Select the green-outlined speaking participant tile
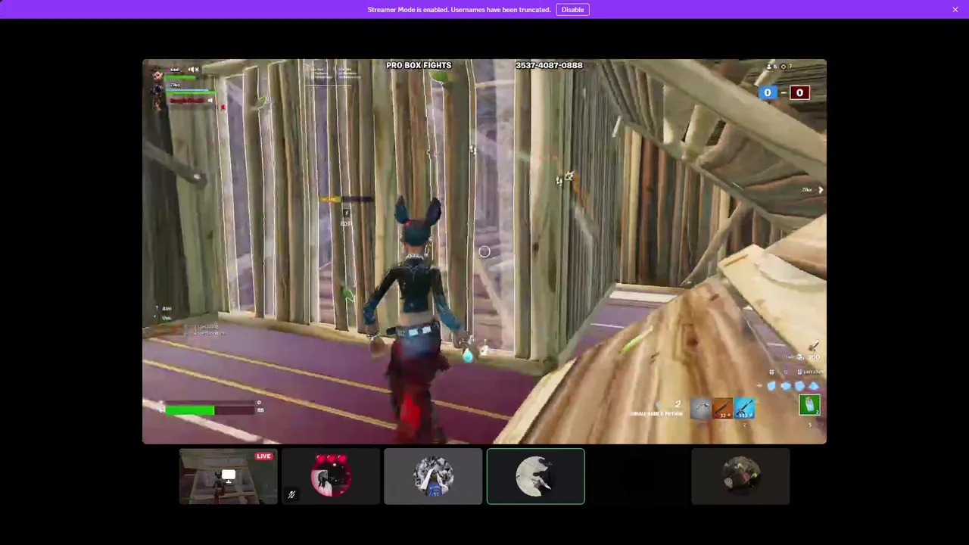Image resolution: width=969 pixels, height=545 pixels. click(535, 476)
